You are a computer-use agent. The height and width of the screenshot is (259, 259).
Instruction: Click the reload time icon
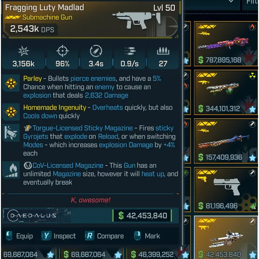[96, 50]
